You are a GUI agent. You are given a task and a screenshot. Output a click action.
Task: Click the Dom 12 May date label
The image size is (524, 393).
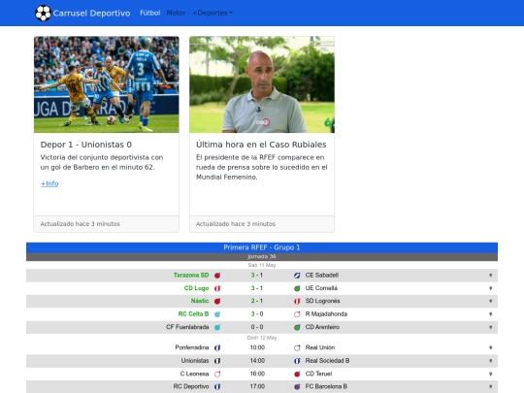click(262, 338)
